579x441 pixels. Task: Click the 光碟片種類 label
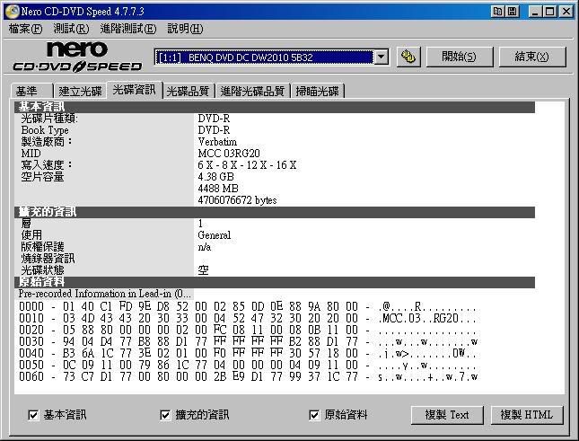coord(49,119)
